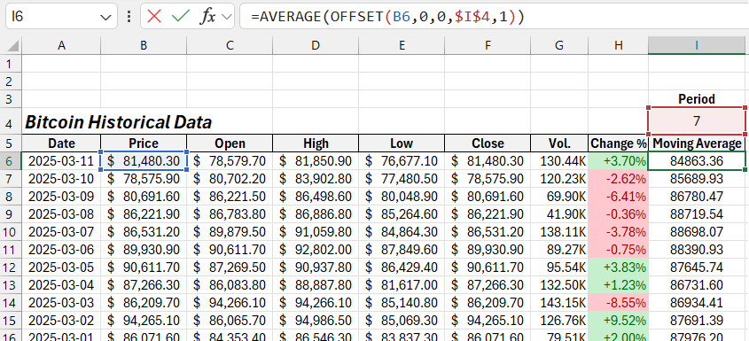Click the Date column heading cell
749x341 pixels.
click(x=61, y=143)
